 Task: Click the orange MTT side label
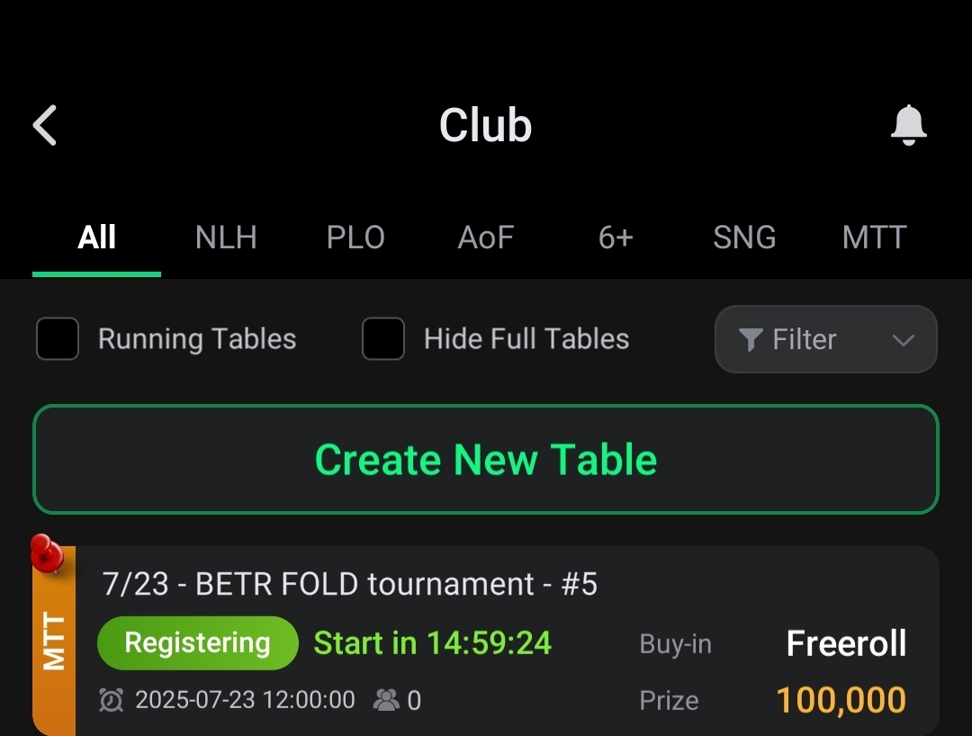pos(54,642)
